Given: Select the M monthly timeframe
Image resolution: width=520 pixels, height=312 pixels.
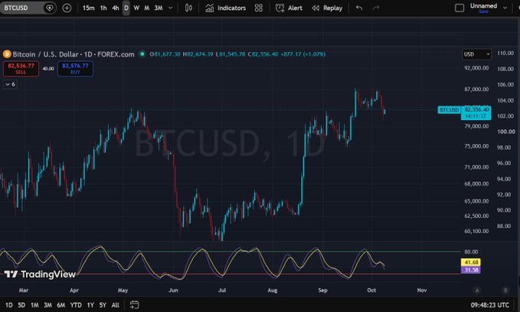Looking at the screenshot, I should (x=146, y=8).
